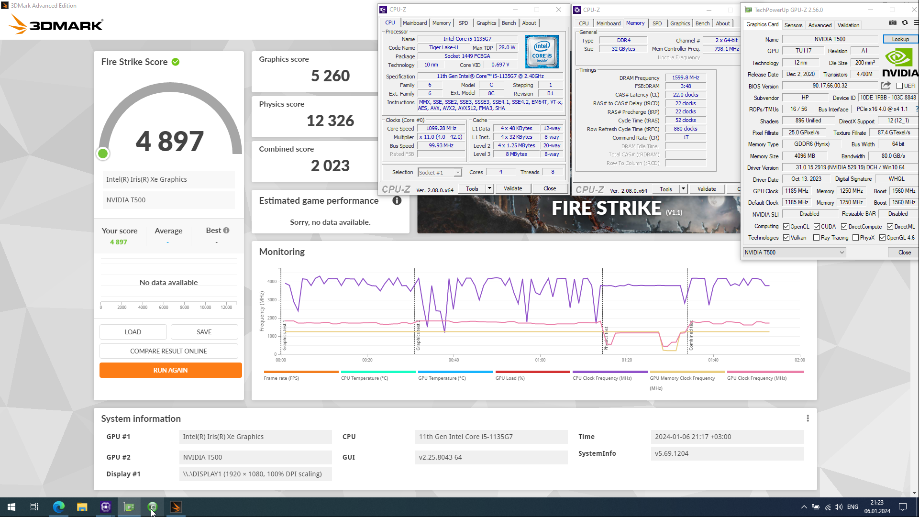Enable the PhysX checkbox

[x=855, y=238]
